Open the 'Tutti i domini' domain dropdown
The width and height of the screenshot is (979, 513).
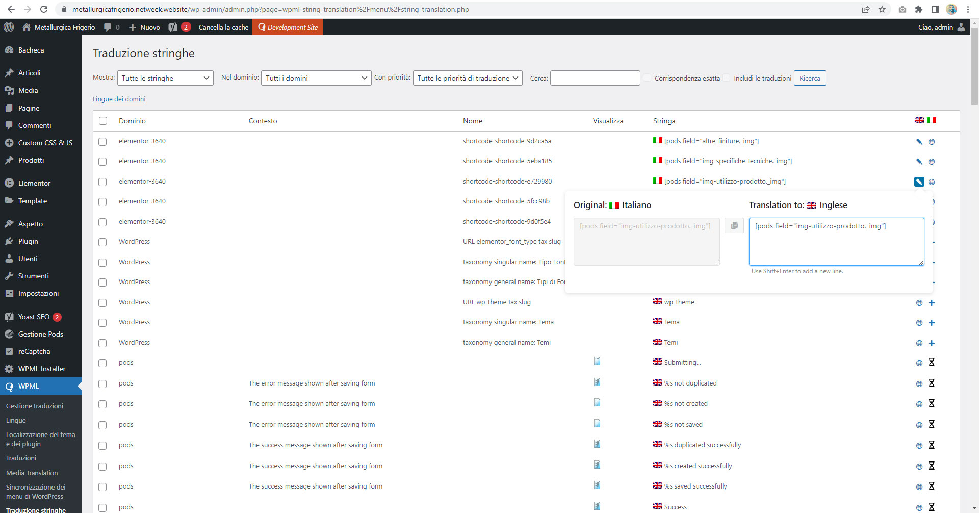point(316,78)
